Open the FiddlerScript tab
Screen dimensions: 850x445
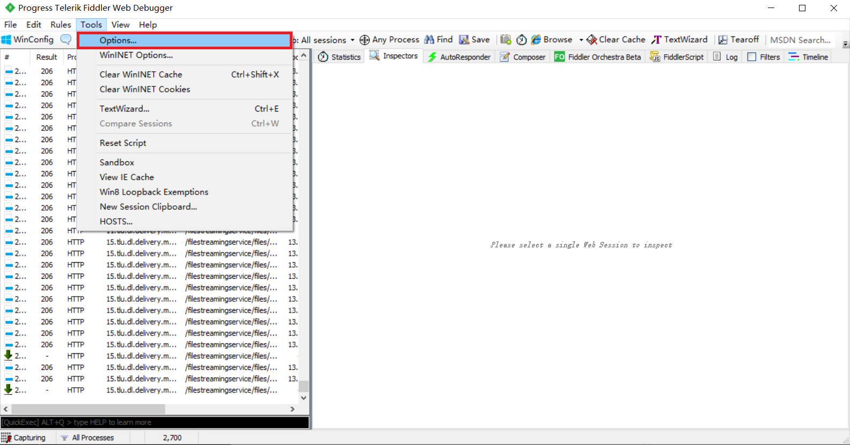(677, 57)
